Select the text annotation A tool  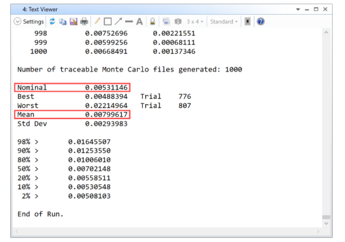139,21
